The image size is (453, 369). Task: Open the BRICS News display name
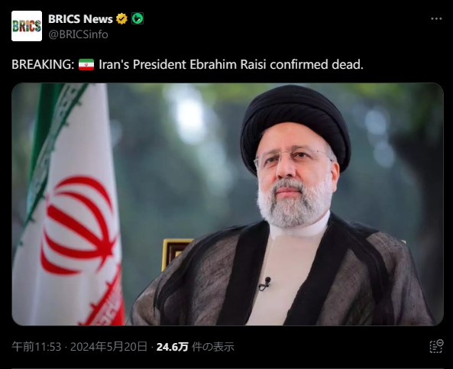click(80, 19)
